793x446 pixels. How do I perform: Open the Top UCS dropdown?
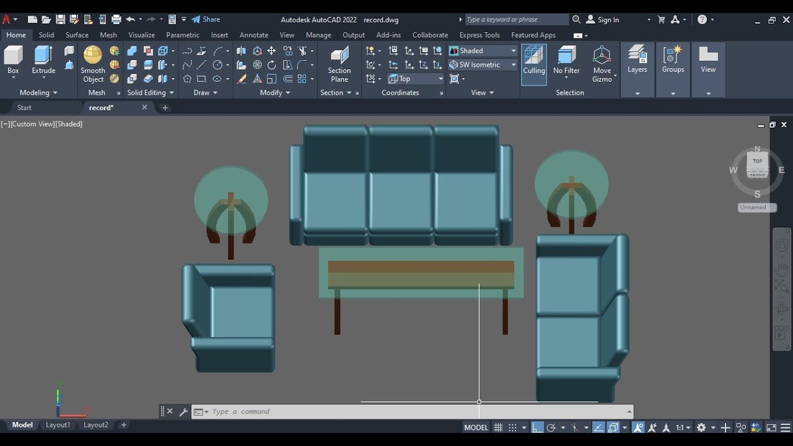click(416, 79)
